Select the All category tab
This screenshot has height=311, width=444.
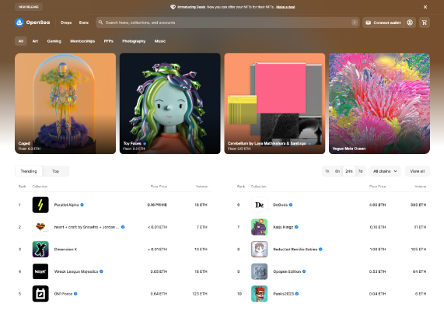[x=21, y=41]
